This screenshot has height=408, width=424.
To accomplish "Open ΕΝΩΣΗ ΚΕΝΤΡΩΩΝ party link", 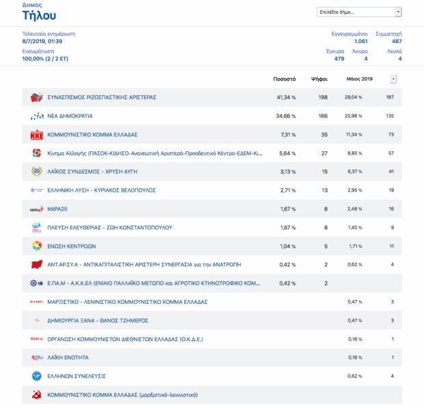I will [71, 246].
